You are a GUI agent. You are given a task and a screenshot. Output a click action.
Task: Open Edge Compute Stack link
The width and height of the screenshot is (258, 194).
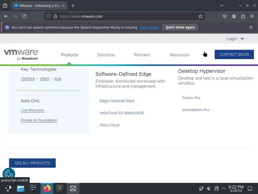coord(117,101)
